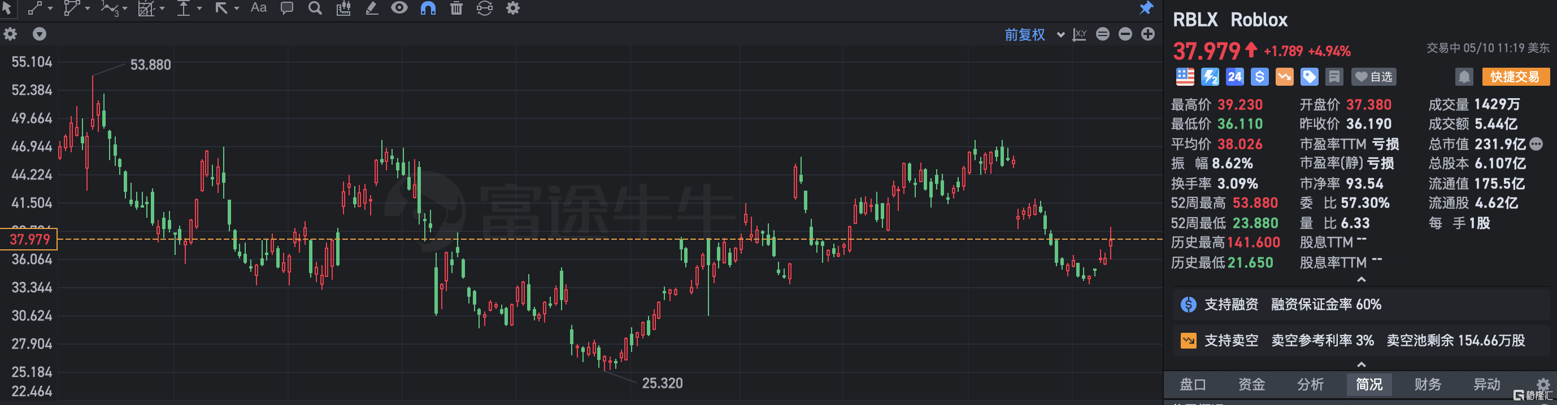Select the Aa text annotation tool
1557x405 pixels.
[259, 8]
